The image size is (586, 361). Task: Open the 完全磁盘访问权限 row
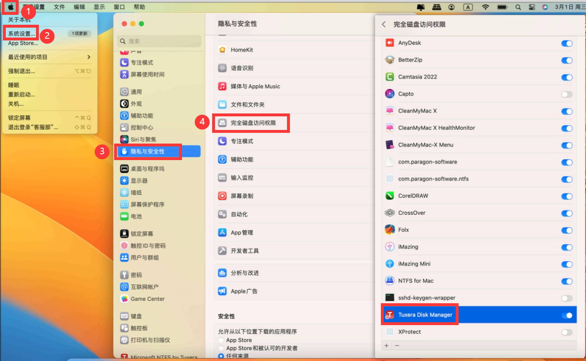point(253,123)
